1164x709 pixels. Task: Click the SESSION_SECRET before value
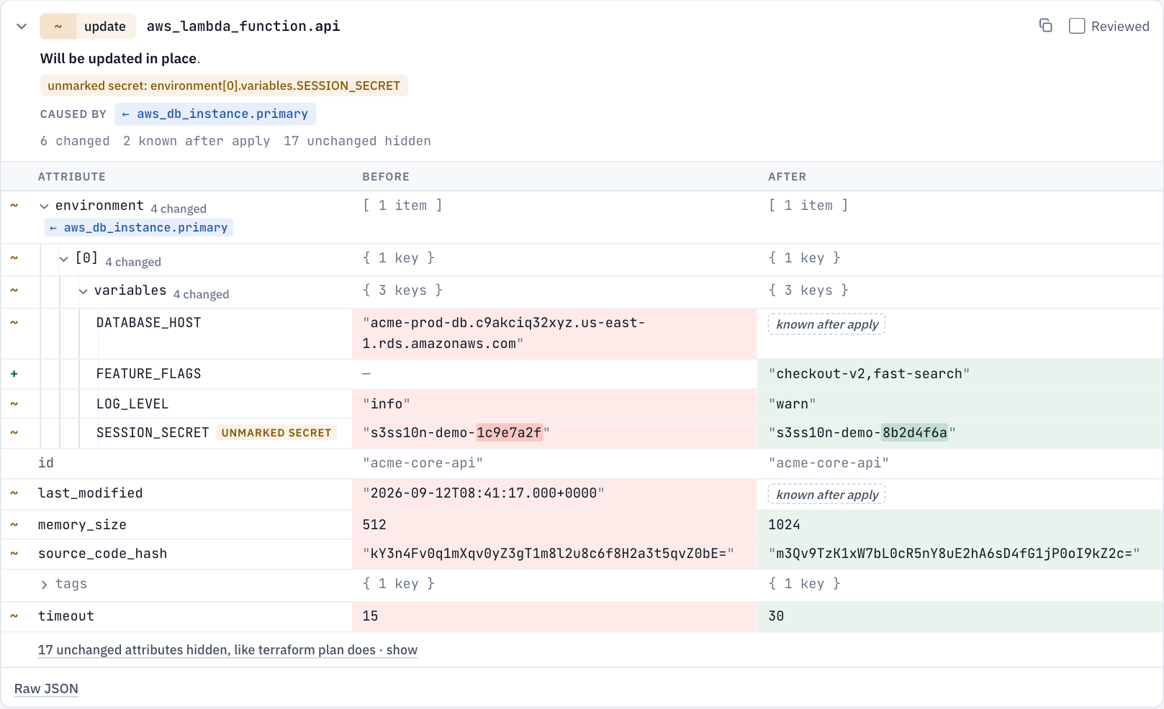(x=456, y=433)
